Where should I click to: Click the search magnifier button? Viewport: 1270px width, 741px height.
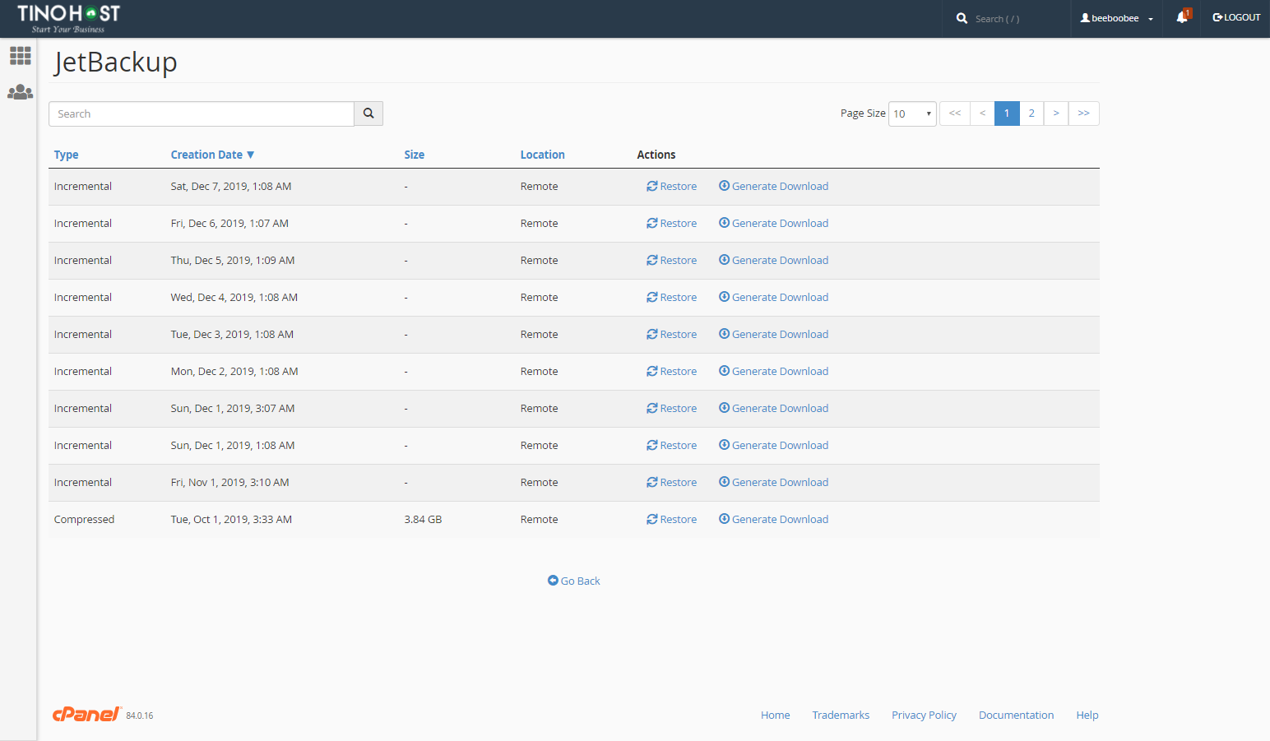point(368,113)
